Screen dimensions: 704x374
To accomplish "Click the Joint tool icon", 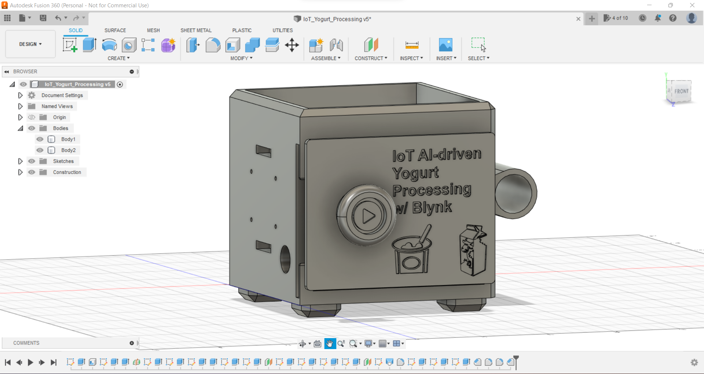I will 336,45.
